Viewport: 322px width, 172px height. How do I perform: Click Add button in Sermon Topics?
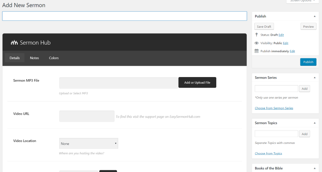point(304,134)
